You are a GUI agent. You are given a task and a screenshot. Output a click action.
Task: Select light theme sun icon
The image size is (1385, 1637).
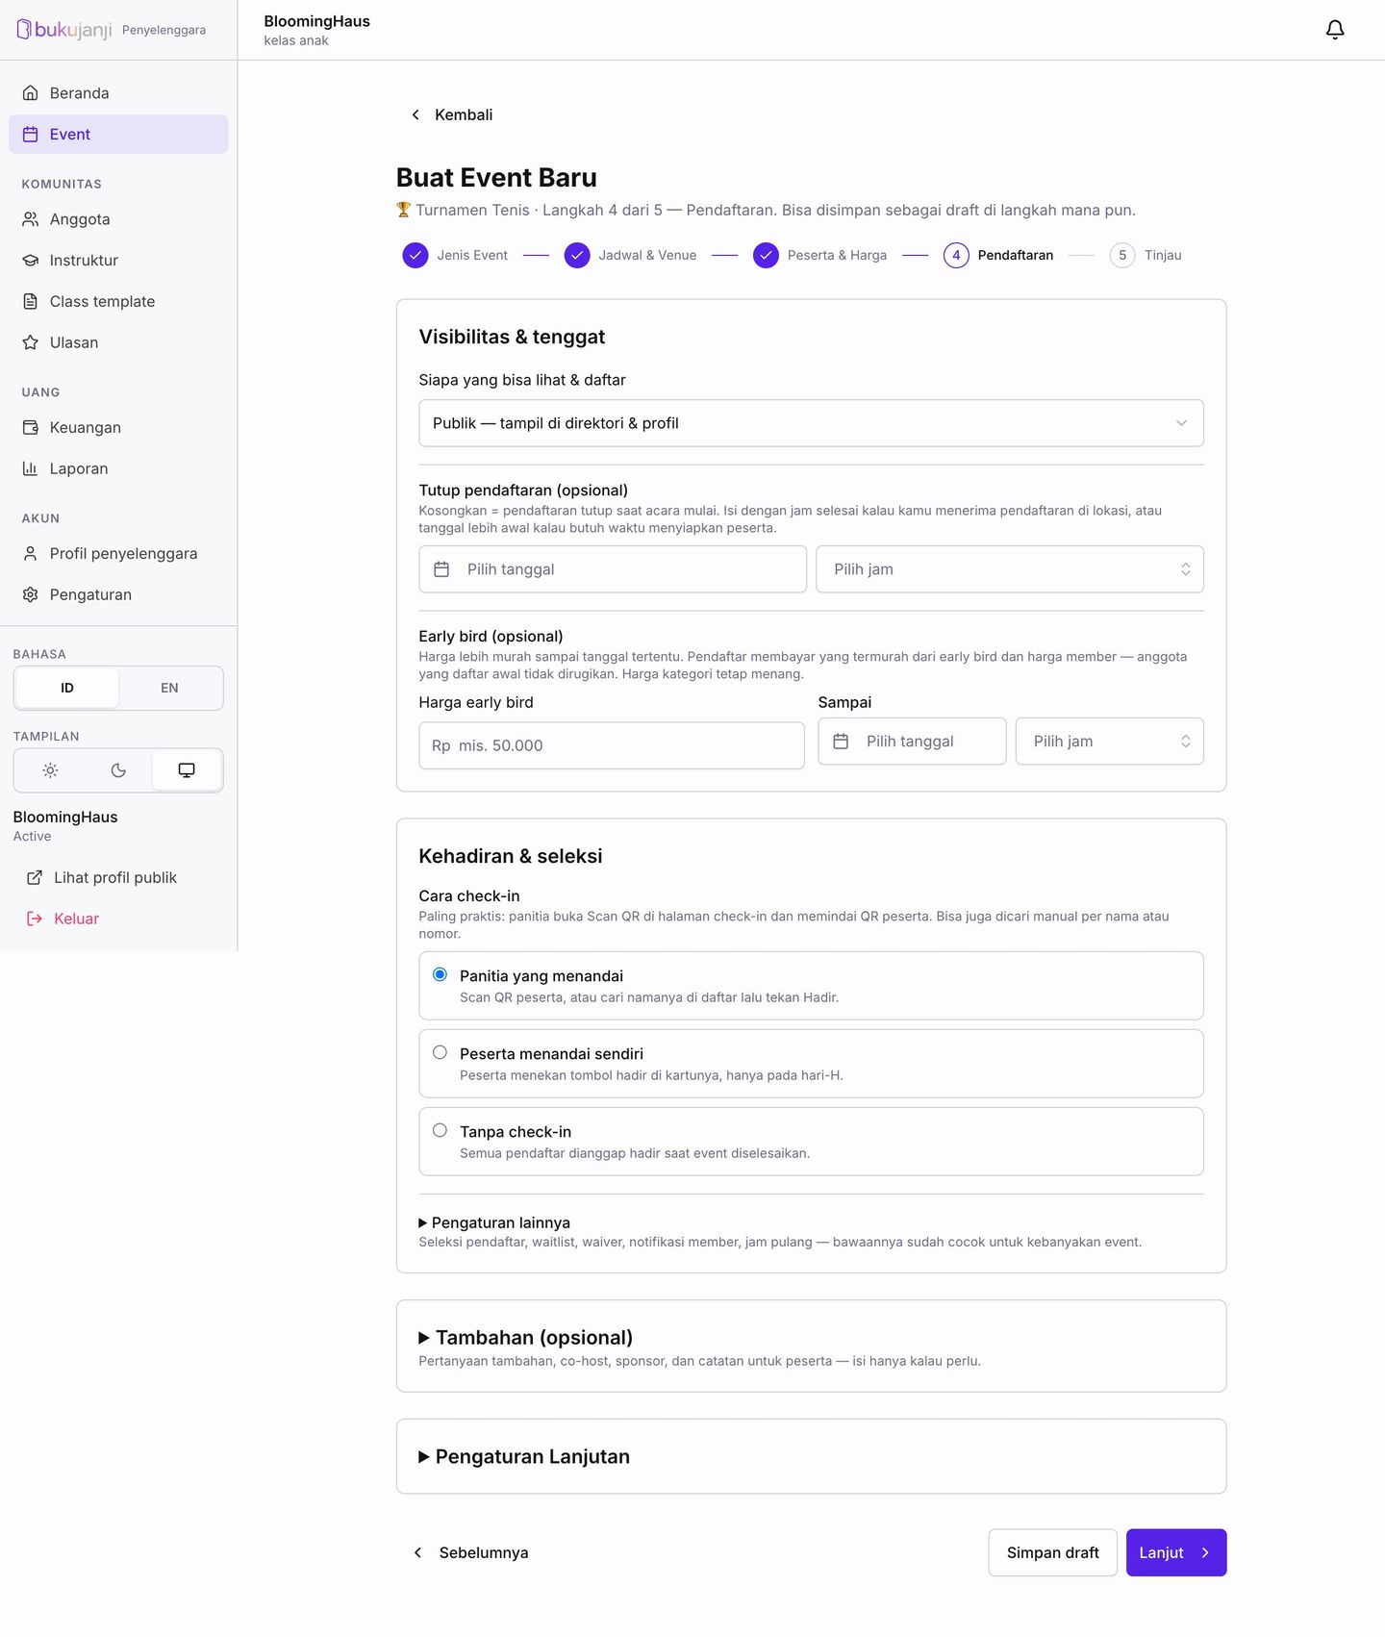50,770
